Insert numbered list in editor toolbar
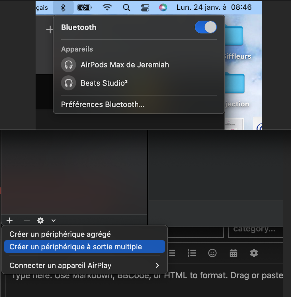 click(192, 253)
